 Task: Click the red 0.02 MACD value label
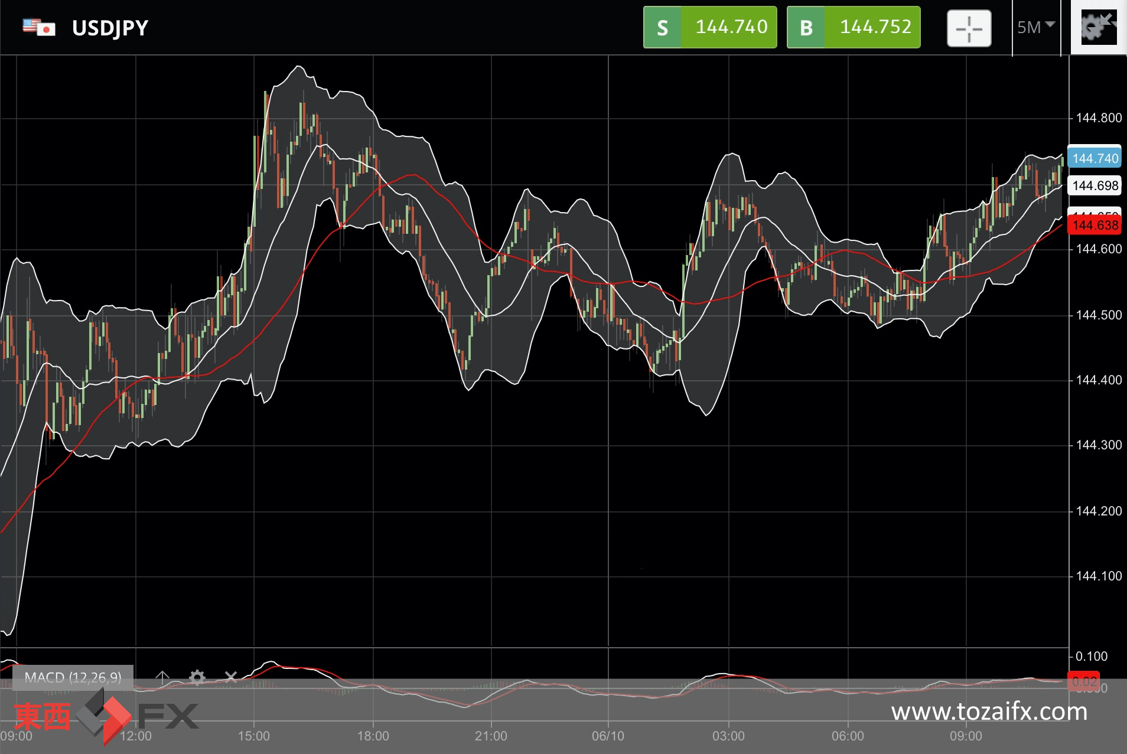coord(1084,681)
